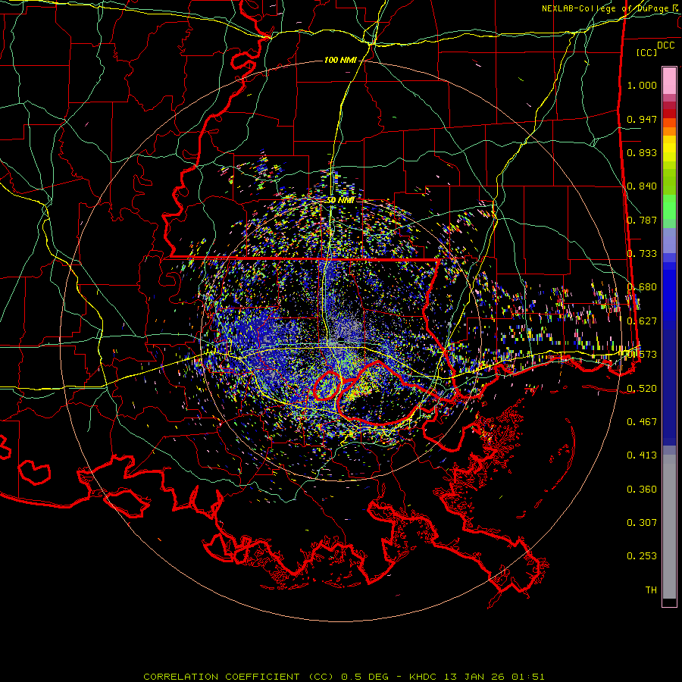Click the 0.947 color scale label
This screenshot has height=682, width=682.
(642, 119)
